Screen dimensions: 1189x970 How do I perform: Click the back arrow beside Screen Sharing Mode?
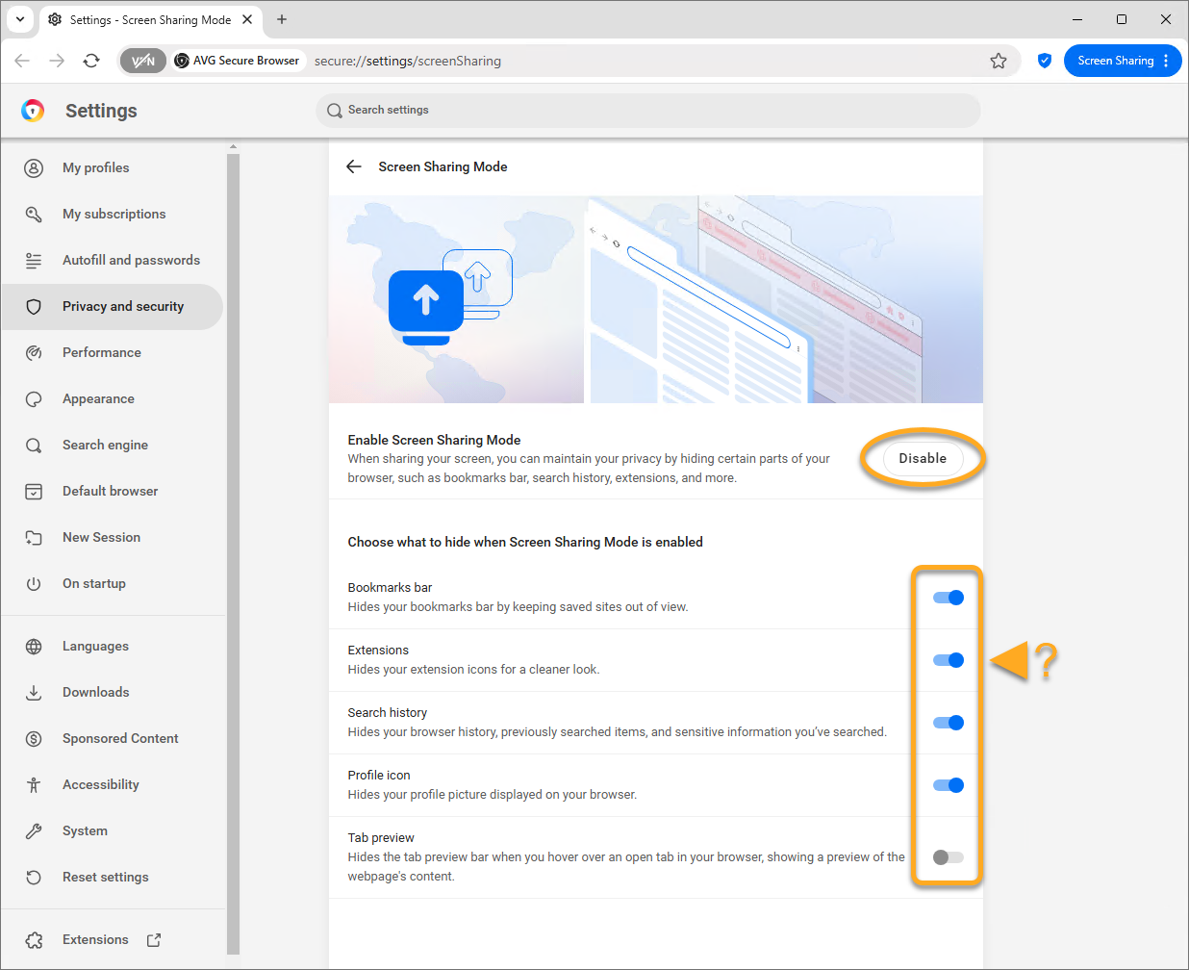point(354,166)
